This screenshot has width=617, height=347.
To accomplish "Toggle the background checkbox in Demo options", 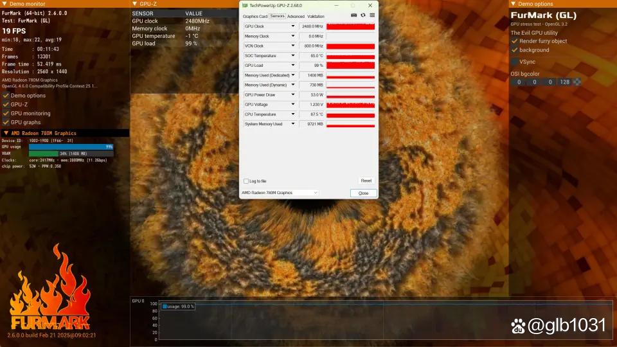I will (514, 50).
